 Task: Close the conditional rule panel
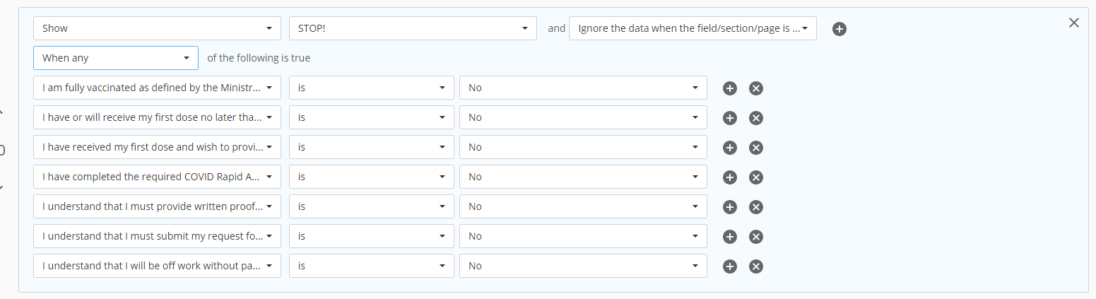click(x=1073, y=23)
